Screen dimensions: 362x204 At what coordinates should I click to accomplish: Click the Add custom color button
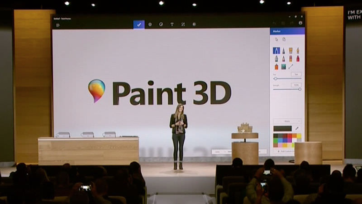tap(287, 151)
